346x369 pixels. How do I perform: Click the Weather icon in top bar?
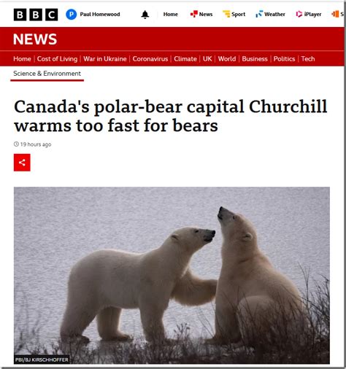pyautogui.click(x=259, y=14)
